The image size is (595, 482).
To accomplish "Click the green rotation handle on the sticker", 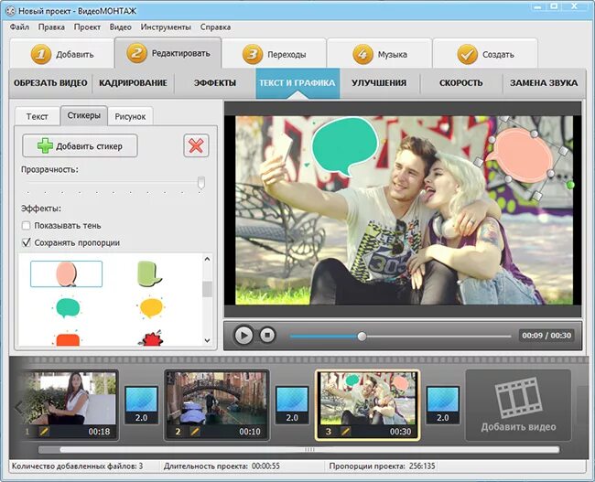I will coord(570,185).
